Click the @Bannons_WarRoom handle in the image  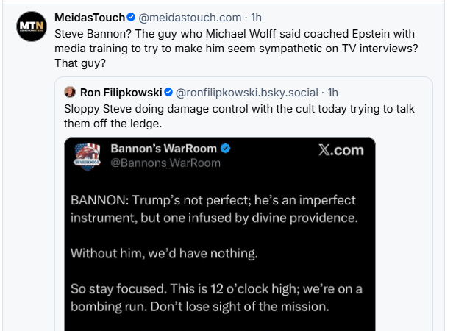pyautogui.click(x=165, y=163)
